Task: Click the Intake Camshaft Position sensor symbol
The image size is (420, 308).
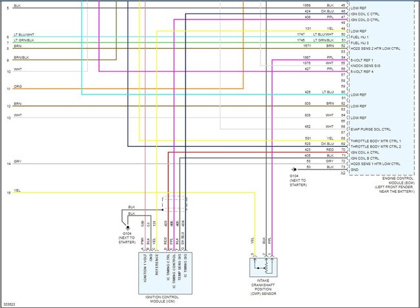Action: point(263,267)
